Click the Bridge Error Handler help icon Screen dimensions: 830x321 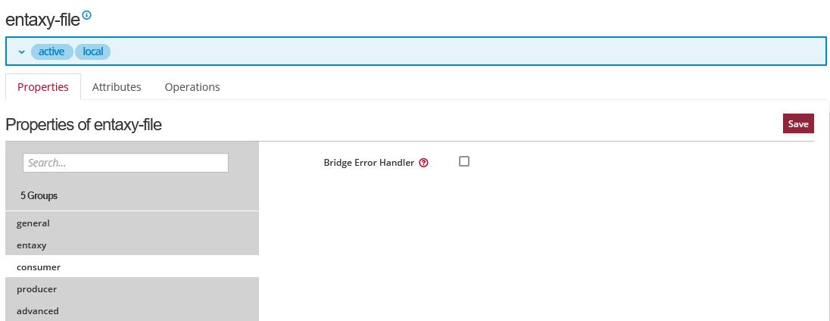click(x=423, y=163)
